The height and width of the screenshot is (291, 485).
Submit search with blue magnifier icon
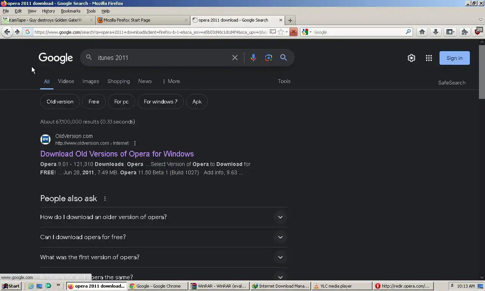(x=283, y=58)
